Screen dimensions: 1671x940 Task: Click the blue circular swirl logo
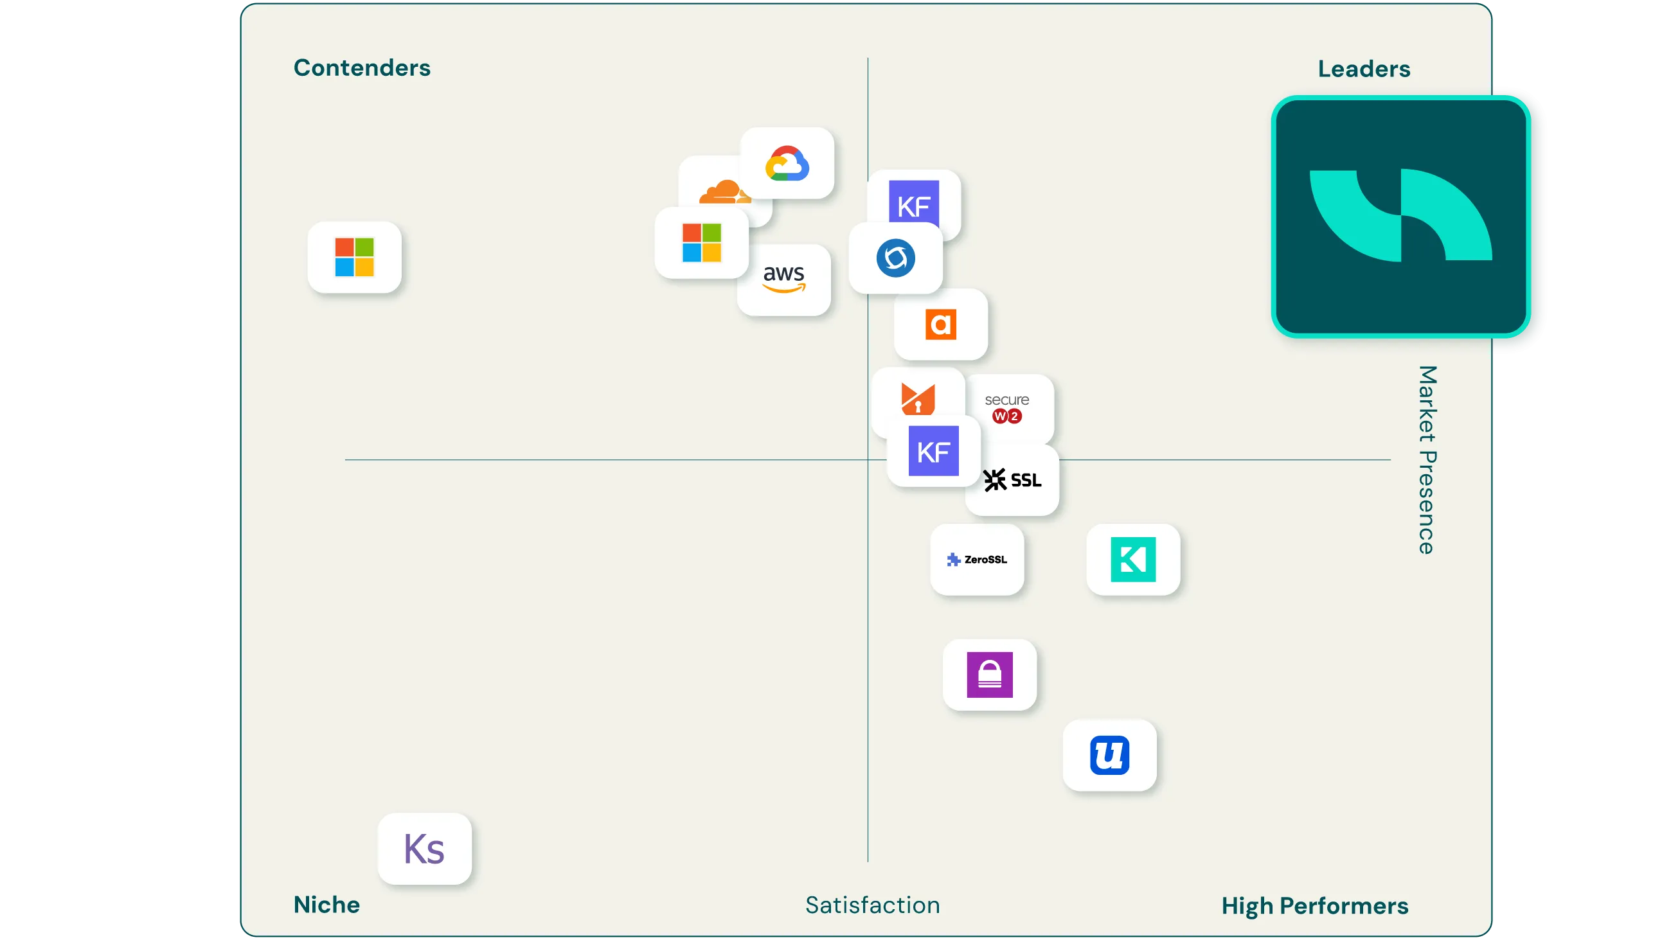(x=896, y=258)
